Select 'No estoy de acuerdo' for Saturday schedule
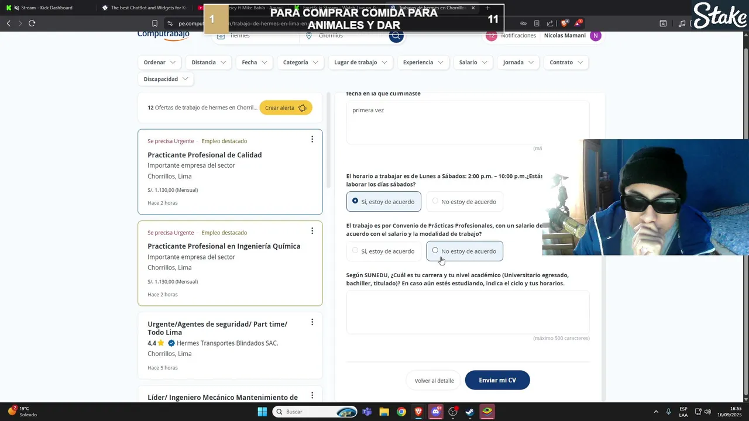The image size is (749, 421). (465, 202)
